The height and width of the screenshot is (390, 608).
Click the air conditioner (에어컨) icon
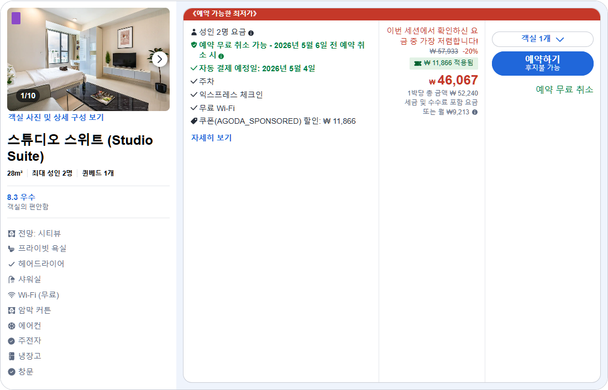pos(9,325)
